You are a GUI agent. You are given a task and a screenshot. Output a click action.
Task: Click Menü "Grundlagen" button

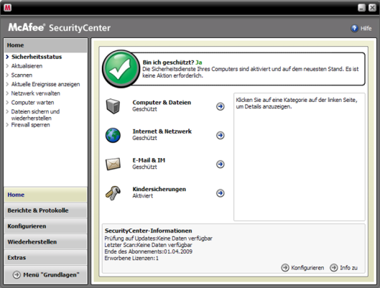point(45,275)
